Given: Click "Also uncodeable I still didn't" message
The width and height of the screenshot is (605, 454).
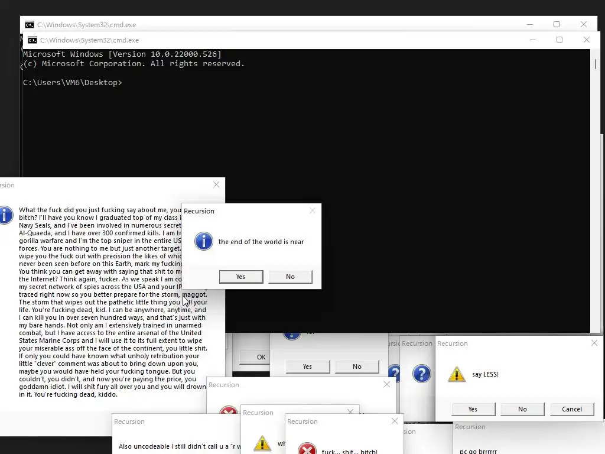Looking at the screenshot, I should point(180,446).
